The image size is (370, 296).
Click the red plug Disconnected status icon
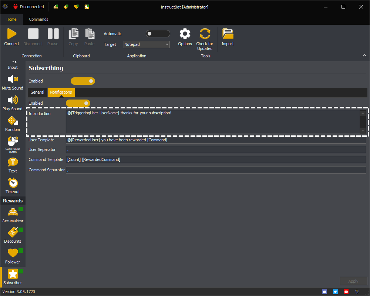(16, 7)
